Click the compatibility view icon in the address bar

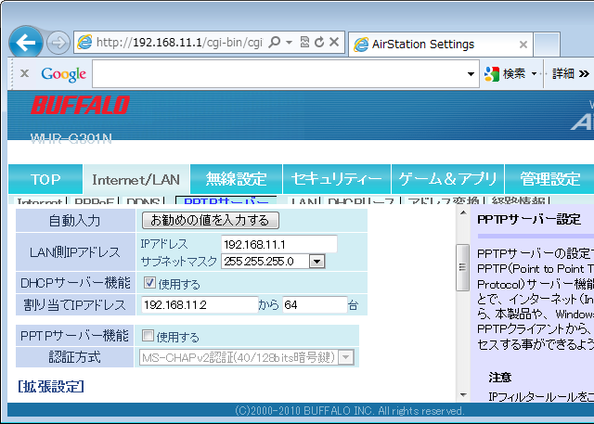(304, 42)
